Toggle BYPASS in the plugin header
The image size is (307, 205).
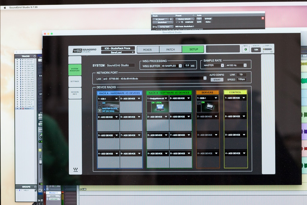point(208,19)
